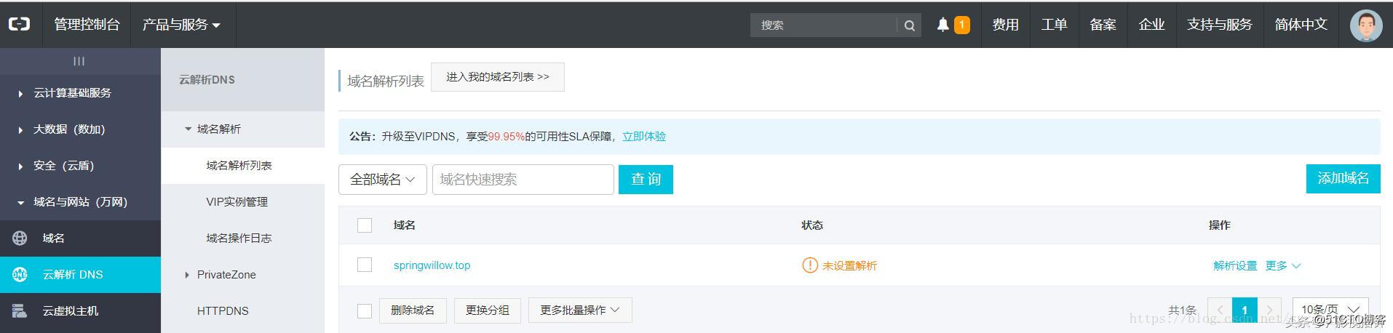Focus the 域名快速搜索 input
Image resolution: width=1393 pixels, height=333 pixels.
pyautogui.click(x=523, y=180)
